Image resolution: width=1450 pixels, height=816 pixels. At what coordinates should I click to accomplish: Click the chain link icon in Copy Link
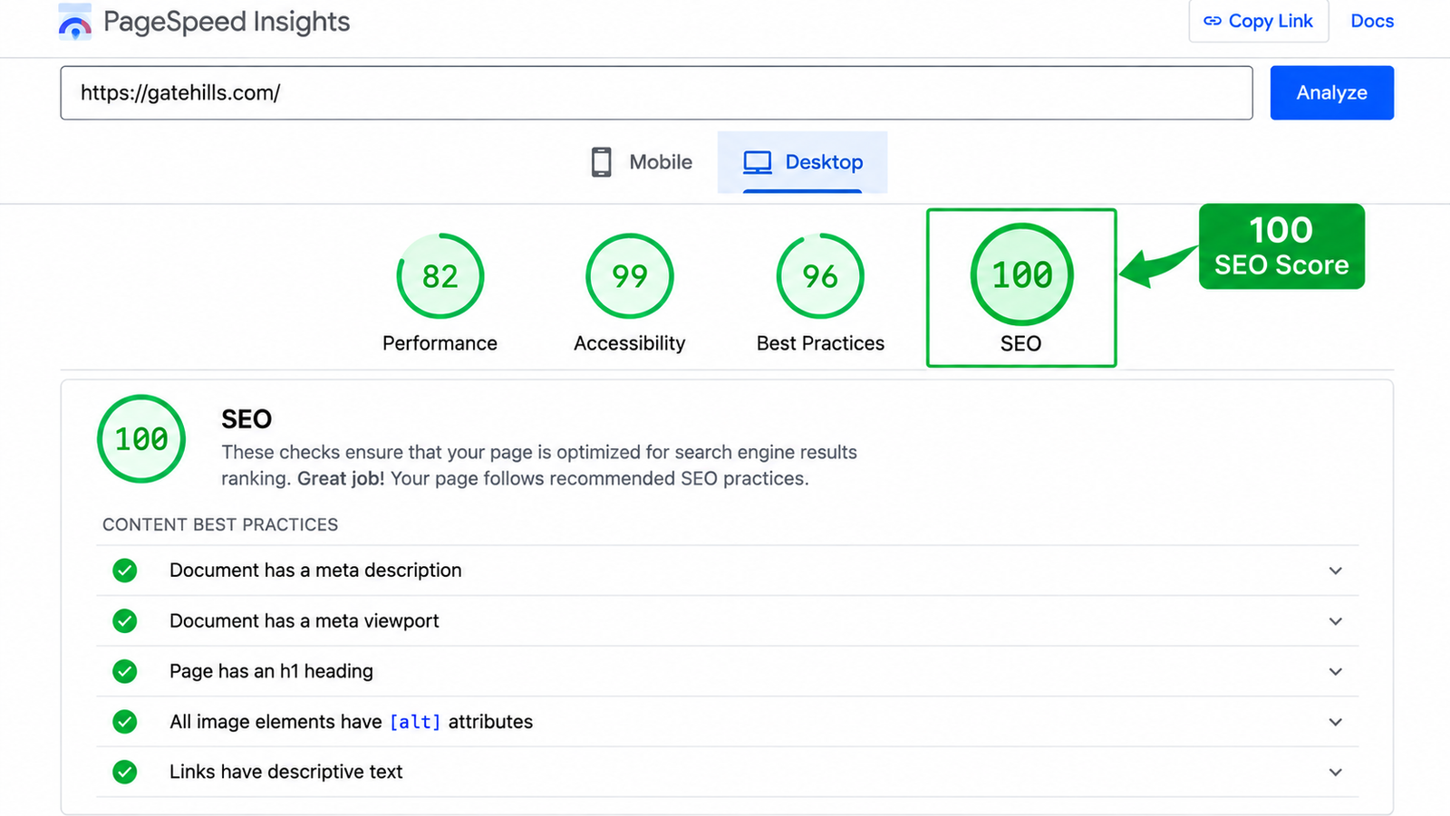pyautogui.click(x=1212, y=21)
